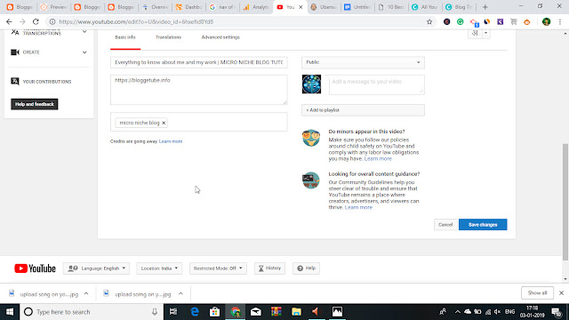Click the Your Contributions sidebar icon
This screenshot has width=569, height=320.
coord(15,81)
